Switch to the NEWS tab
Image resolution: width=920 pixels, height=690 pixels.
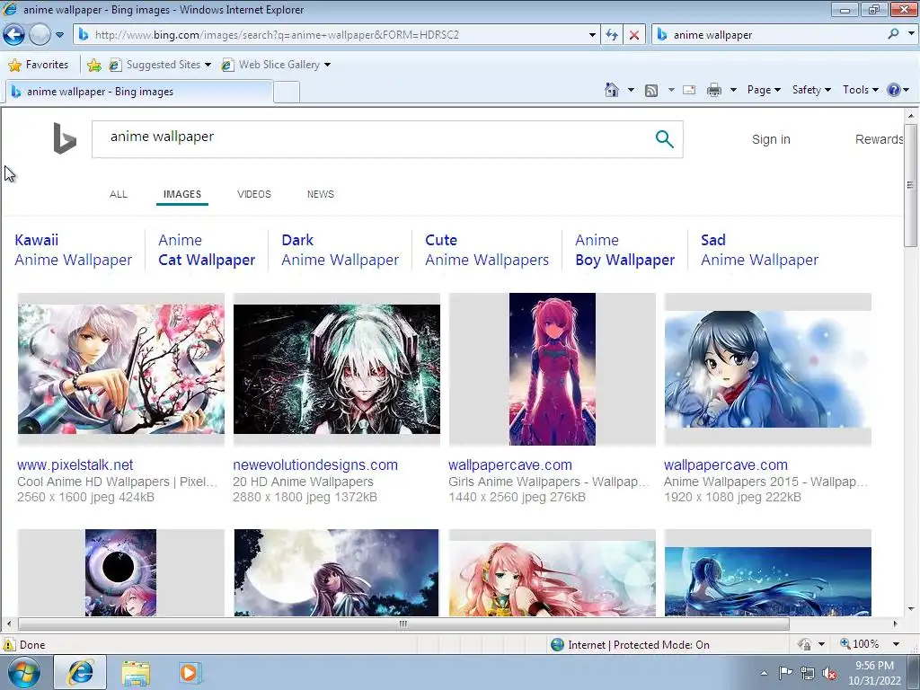(321, 194)
